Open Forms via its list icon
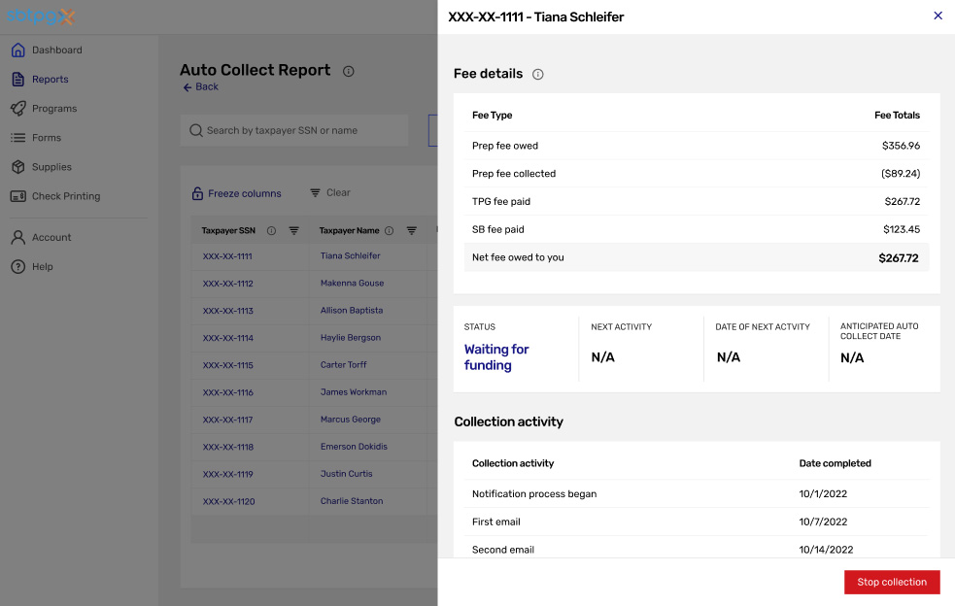 point(17,137)
